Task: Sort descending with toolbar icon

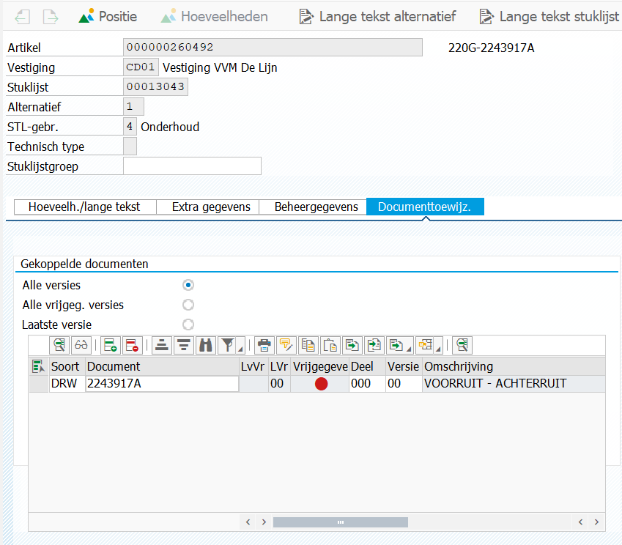Action: [x=184, y=345]
